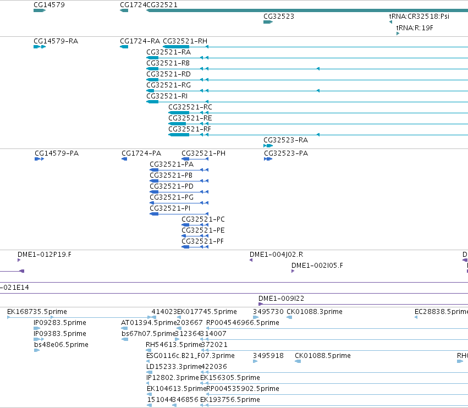Select the CG32521-PG protein label
Viewport: 468px width, 408px height.
tap(172, 197)
